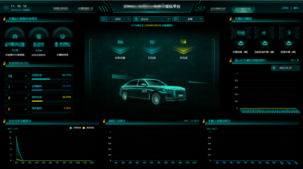
Task: Click the gauge icon above 万小时
Action: pyautogui.click(x=39, y=37)
